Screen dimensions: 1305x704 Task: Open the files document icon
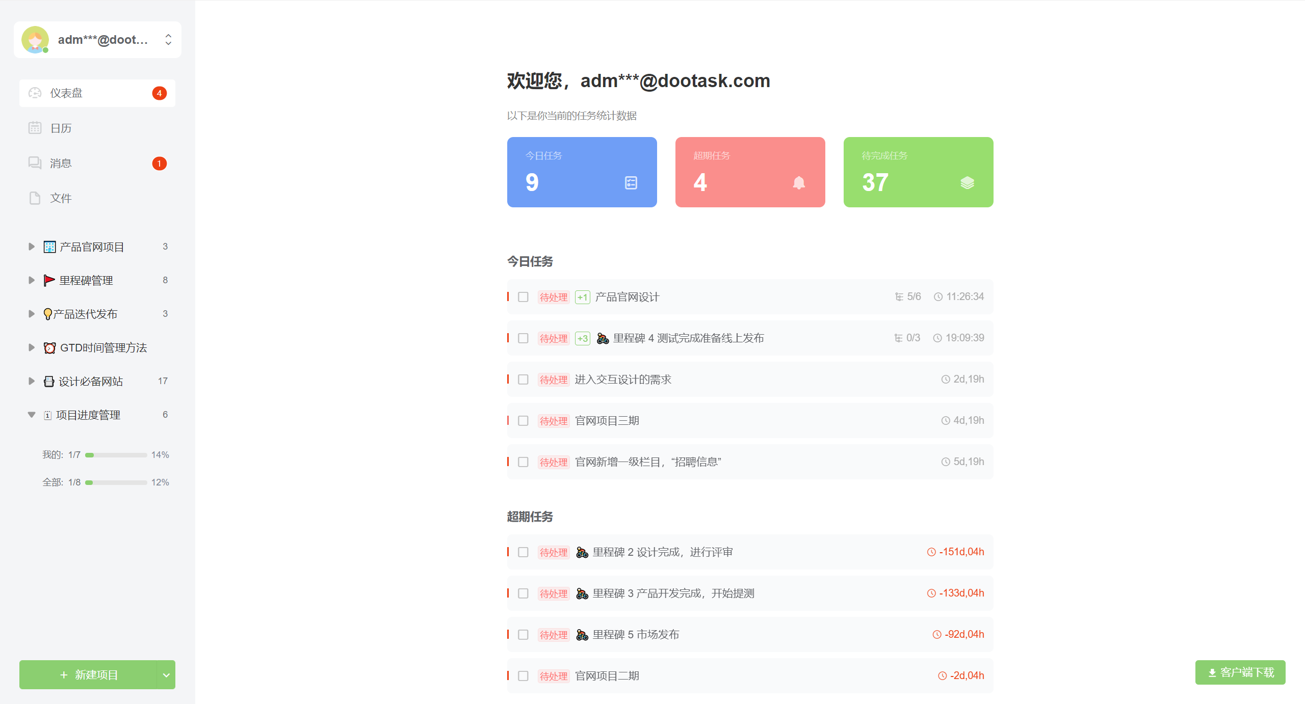(x=35, y=198)
